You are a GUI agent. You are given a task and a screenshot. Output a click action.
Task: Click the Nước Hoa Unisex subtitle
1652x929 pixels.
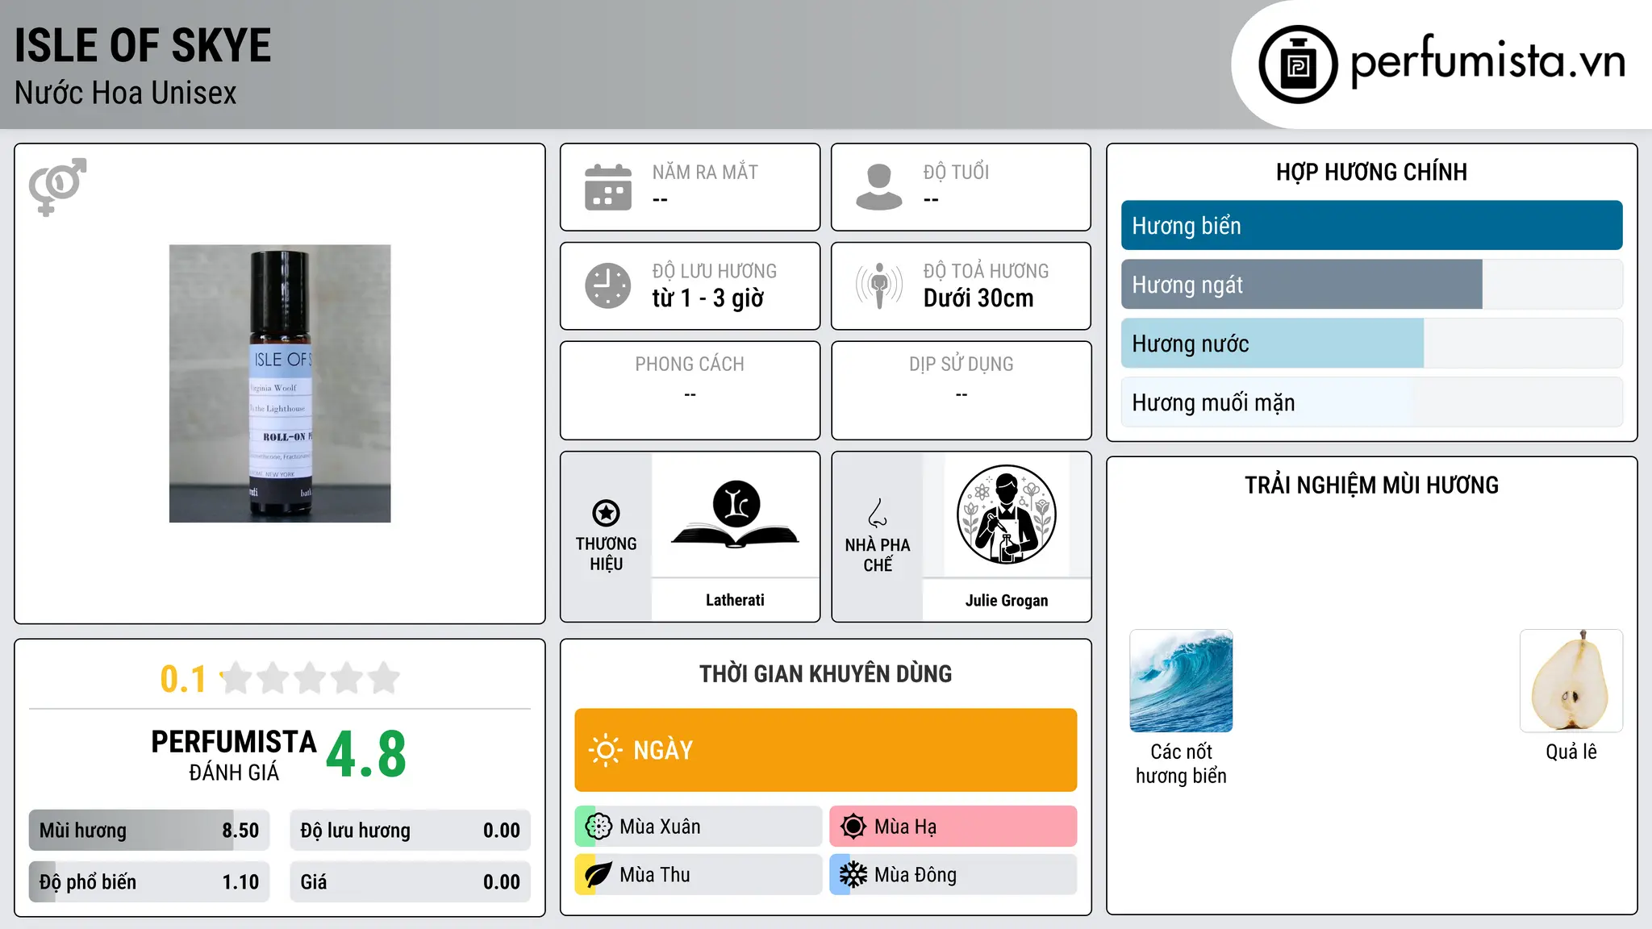tap(126, 94)
